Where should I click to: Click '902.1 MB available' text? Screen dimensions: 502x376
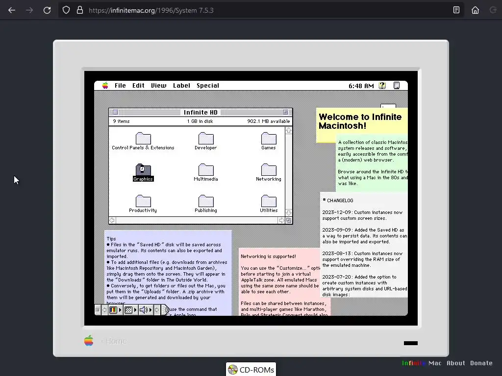click(269, 121)
